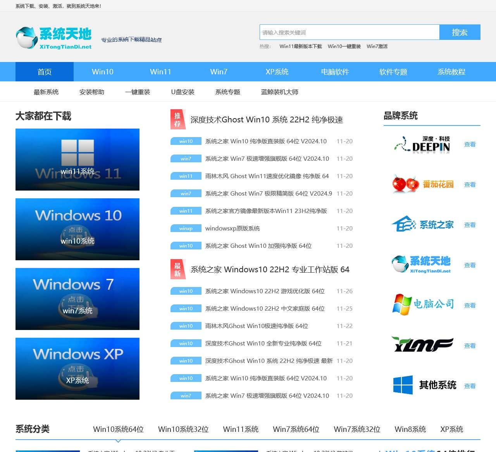
Task: Open the 系统教程 nav tab
Action: [x=451, y=72]
